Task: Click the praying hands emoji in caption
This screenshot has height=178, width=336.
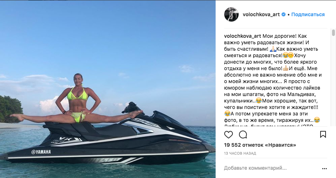Action: [273, 49]
